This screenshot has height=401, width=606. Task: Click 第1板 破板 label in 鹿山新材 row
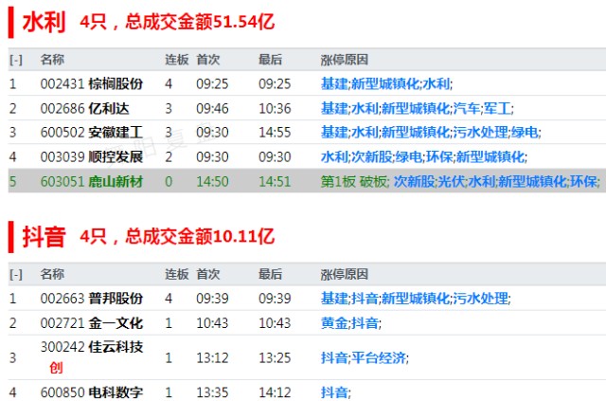[354, 181]
